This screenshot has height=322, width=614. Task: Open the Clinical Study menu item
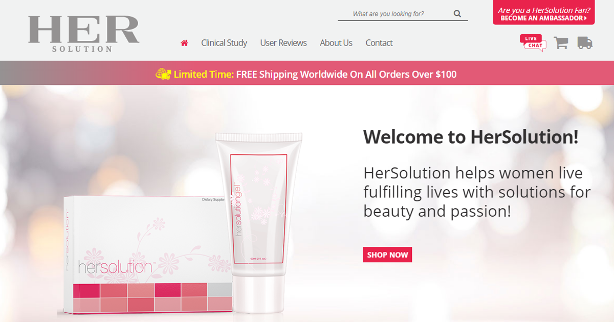point(224,43)
